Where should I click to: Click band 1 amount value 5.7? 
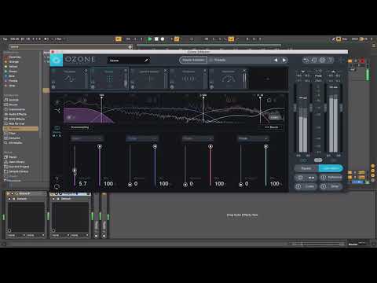pyautogui.click(x=82, y=184)
